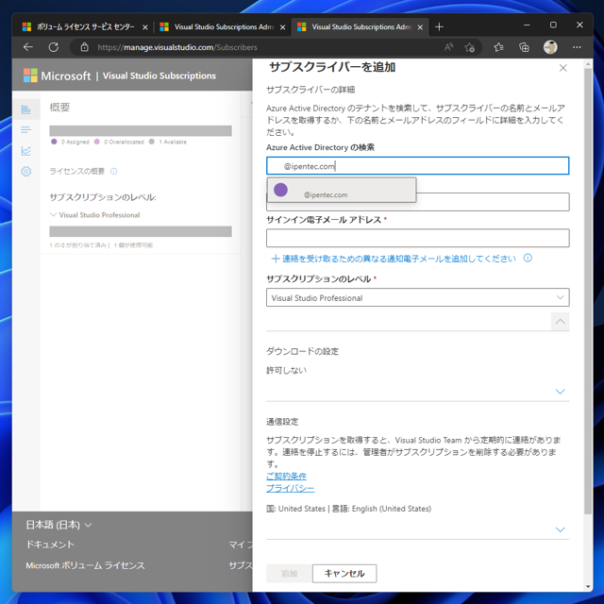Open the collections icon in the toolbar
The image size is (604, 604).
tap(524, 47)
